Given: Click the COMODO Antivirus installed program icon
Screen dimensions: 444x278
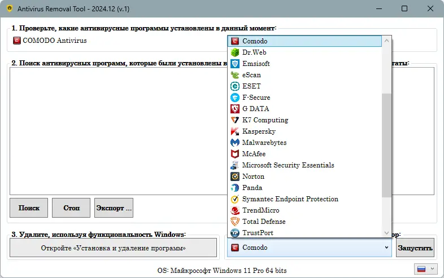Looking at the screenshot, I should pyautogui.click(x=17, y=41).
